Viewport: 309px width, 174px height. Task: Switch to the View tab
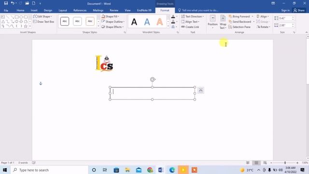[x=127, y=11]
